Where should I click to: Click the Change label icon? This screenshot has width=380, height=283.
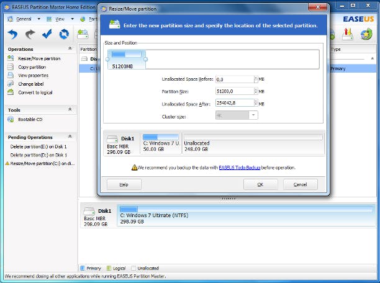11,84
